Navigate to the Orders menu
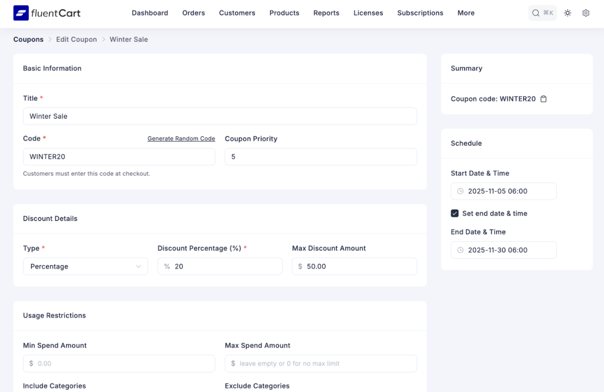The height and width of the screenshot is (392, 604). [x=193, y=12]
